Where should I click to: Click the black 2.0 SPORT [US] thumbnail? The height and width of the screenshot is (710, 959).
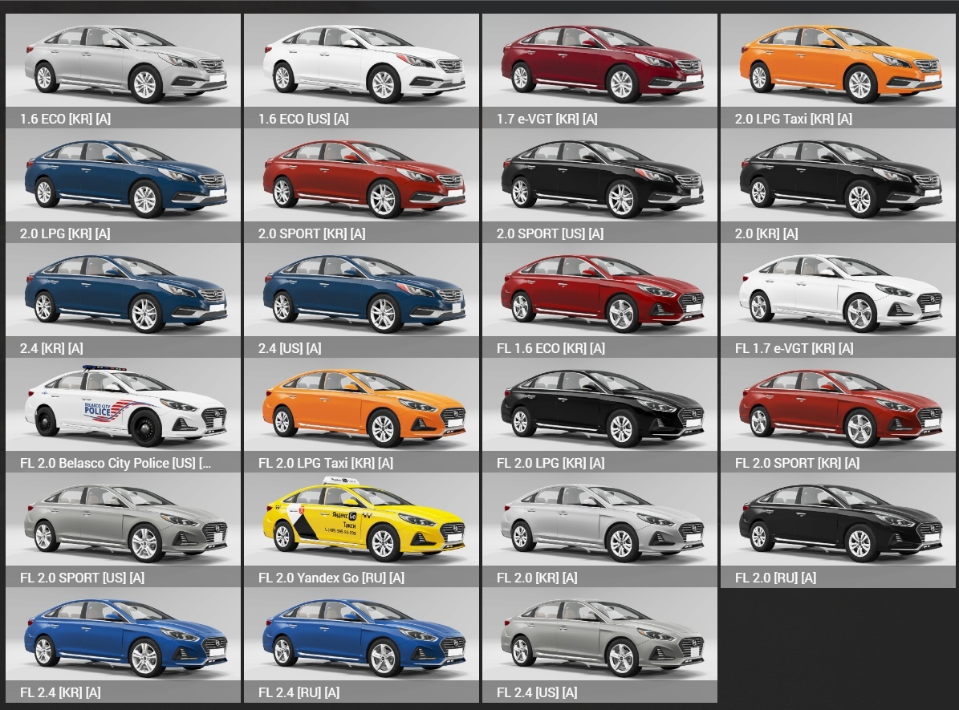[x=599, y=177]
